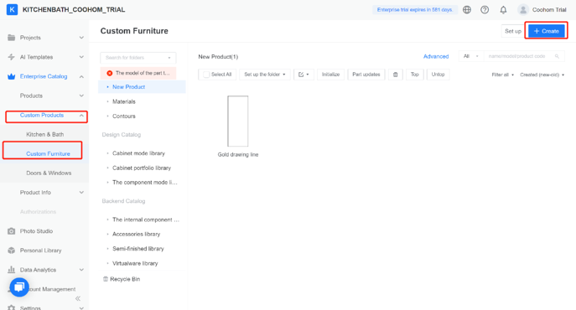Screen dimensions: 576x310
Task: Click the Part updates button
Action: [x=366, y=75]
